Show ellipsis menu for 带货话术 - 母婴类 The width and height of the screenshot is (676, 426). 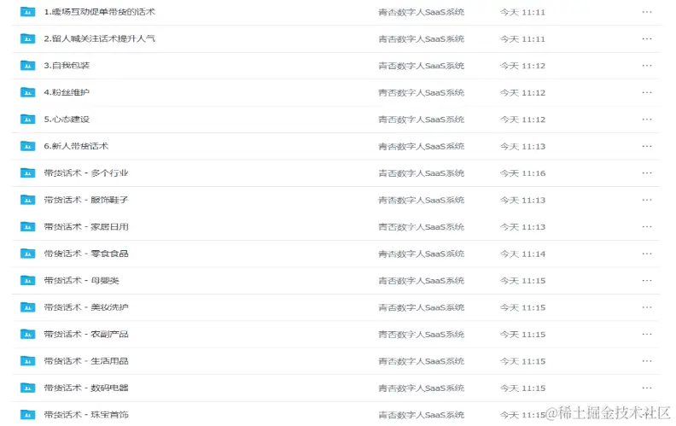647,280
